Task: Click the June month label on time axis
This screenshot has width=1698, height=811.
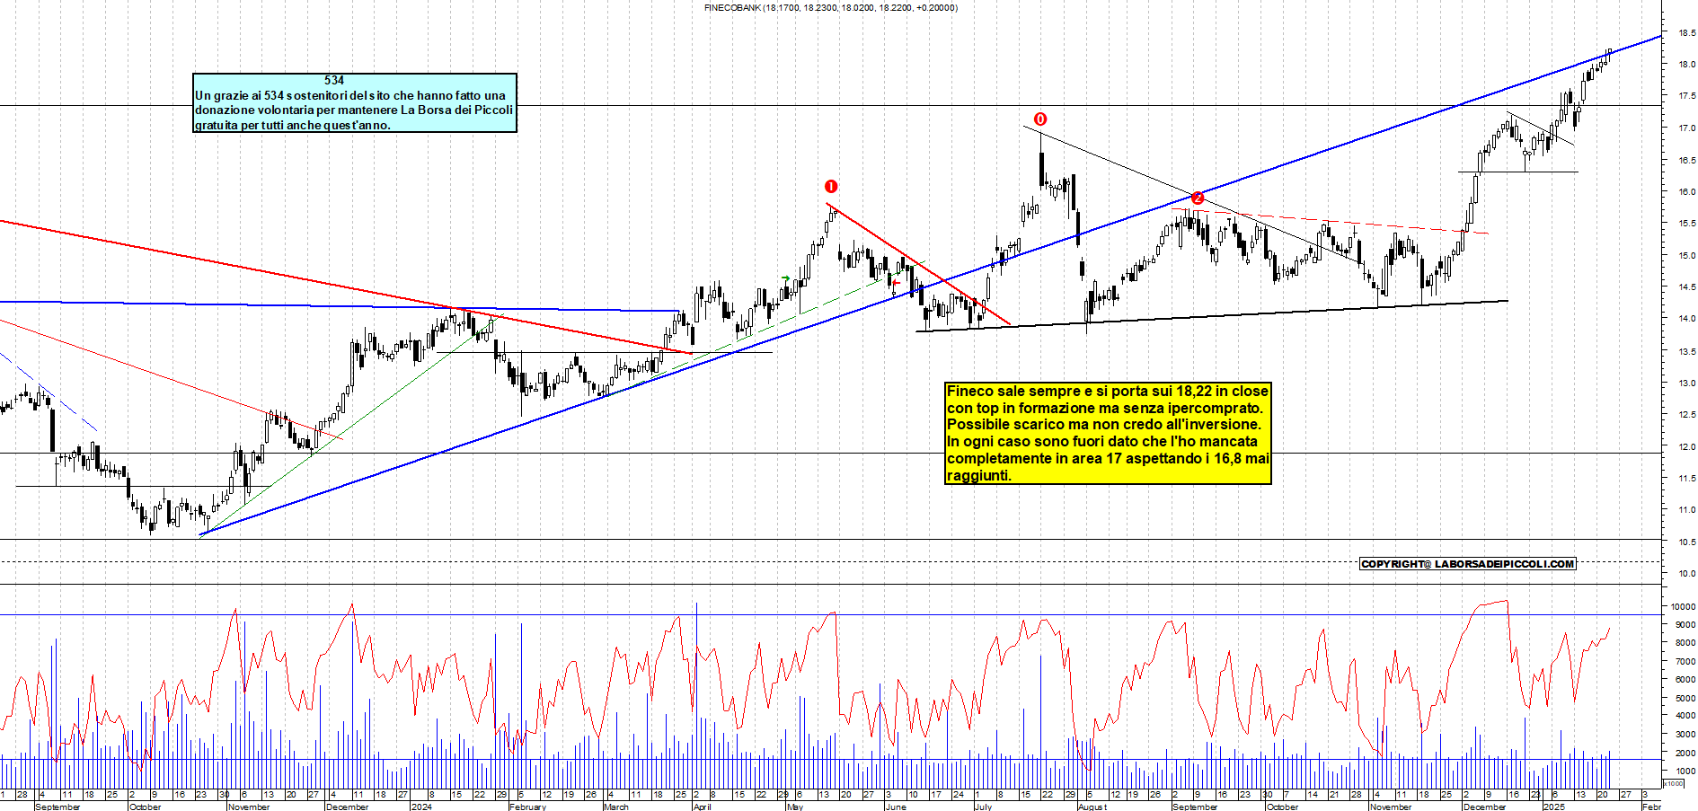Action: (x=896, y=807)
